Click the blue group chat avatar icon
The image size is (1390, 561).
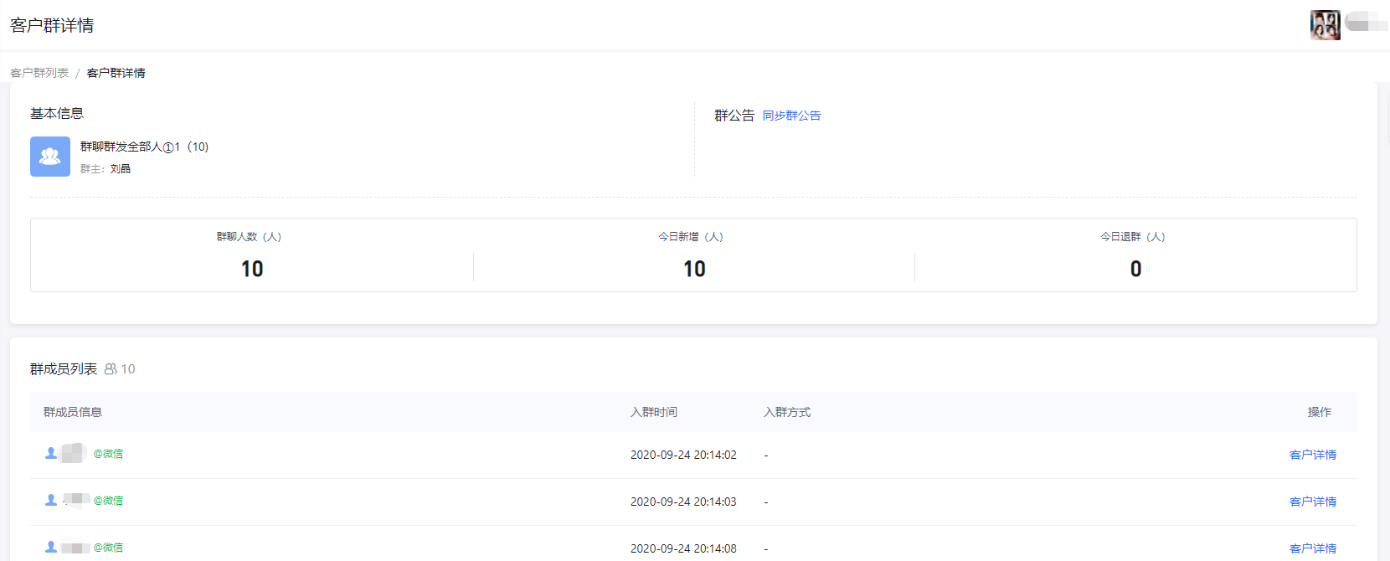point(50,157)
